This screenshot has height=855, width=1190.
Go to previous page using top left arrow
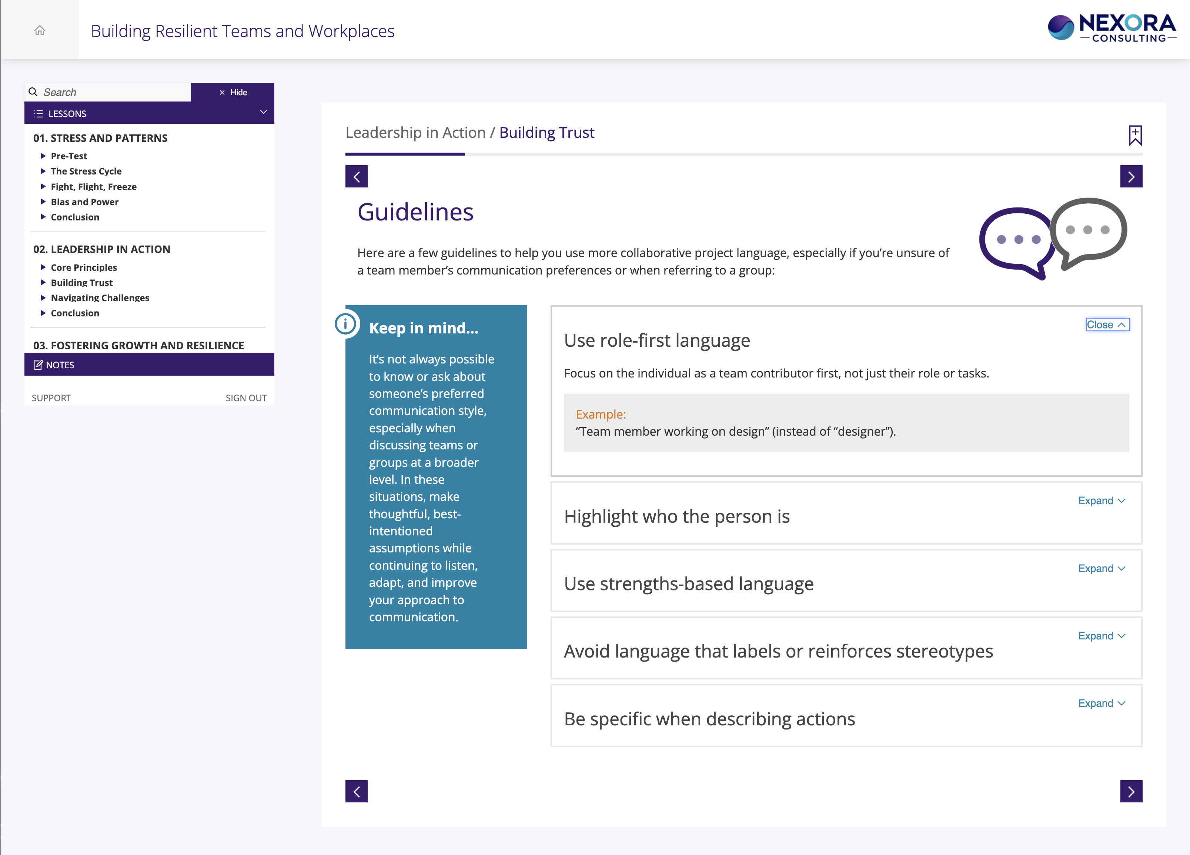(x=356, y=177)
